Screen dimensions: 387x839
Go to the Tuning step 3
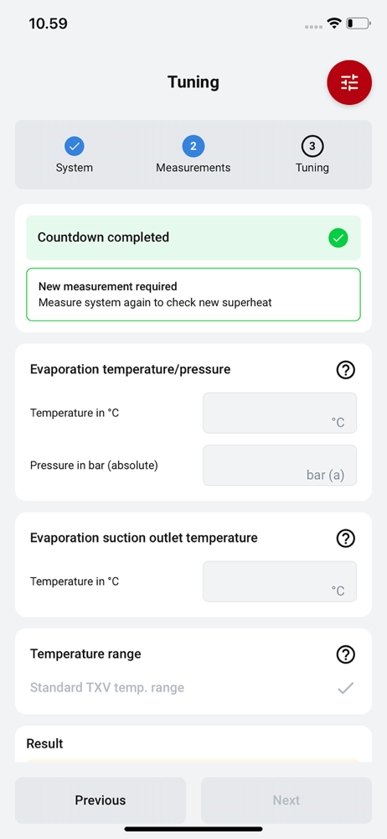[x=312, y=145]
